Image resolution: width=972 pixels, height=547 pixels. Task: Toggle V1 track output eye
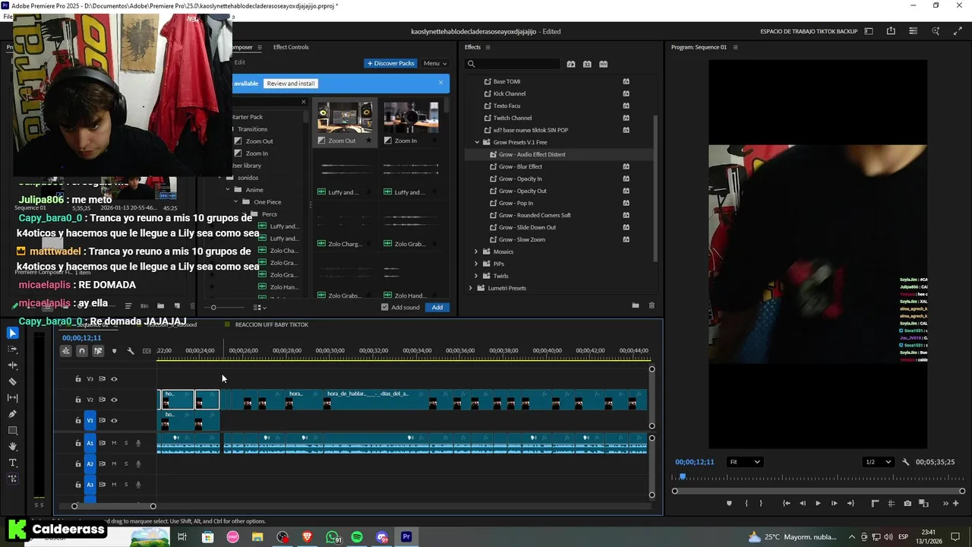tap(114, 420)
